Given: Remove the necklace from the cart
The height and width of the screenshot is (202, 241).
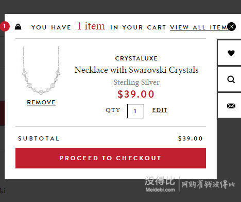Looking at the screenshot, I should pos(41,102).
